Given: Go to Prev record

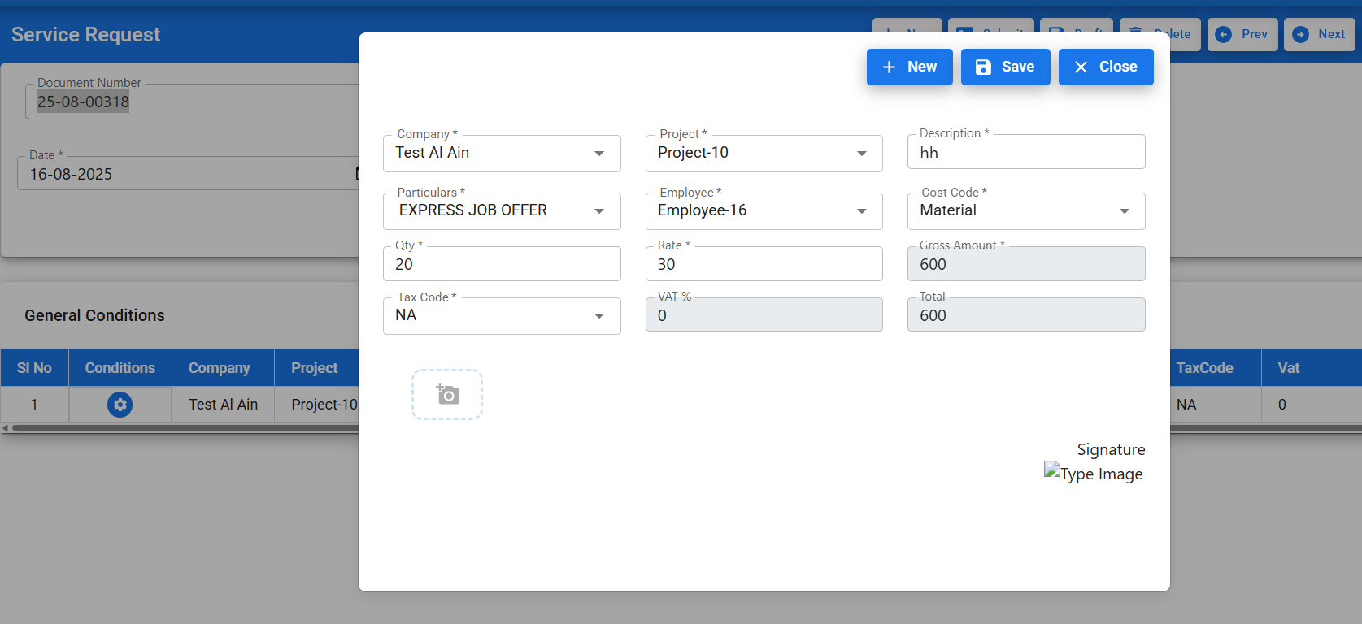Looking at the screenshot, I should [x=1242, y=34].
